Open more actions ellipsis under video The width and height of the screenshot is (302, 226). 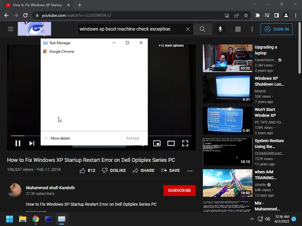click(190, 171)
